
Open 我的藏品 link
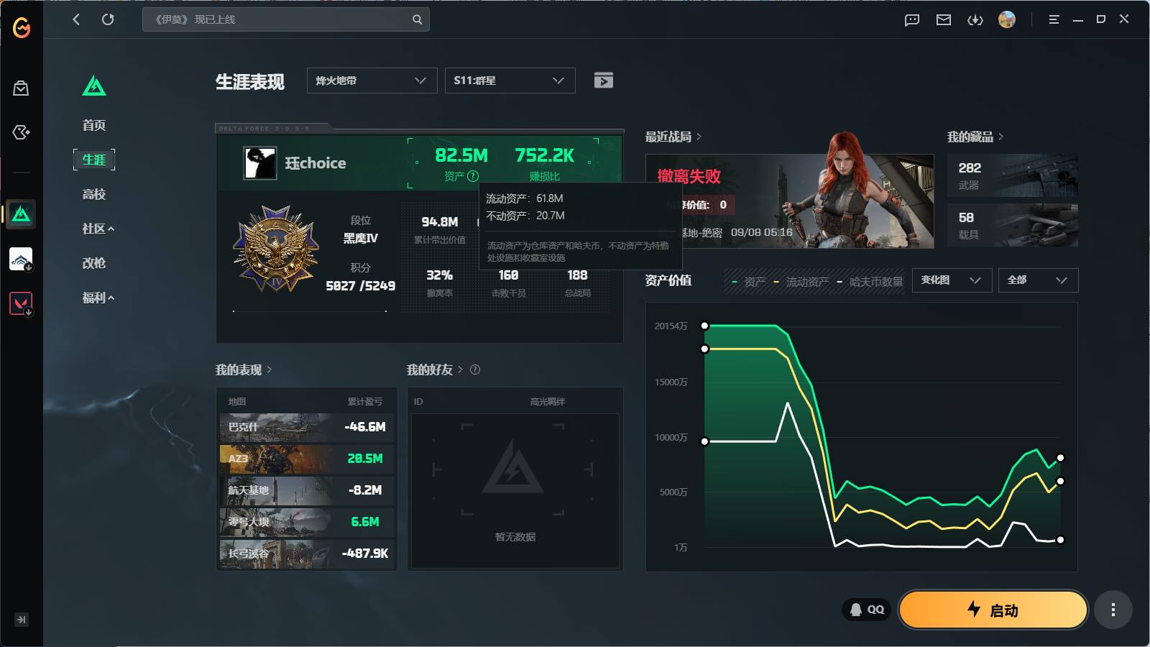pyautogui.click(x=975, y=137)
